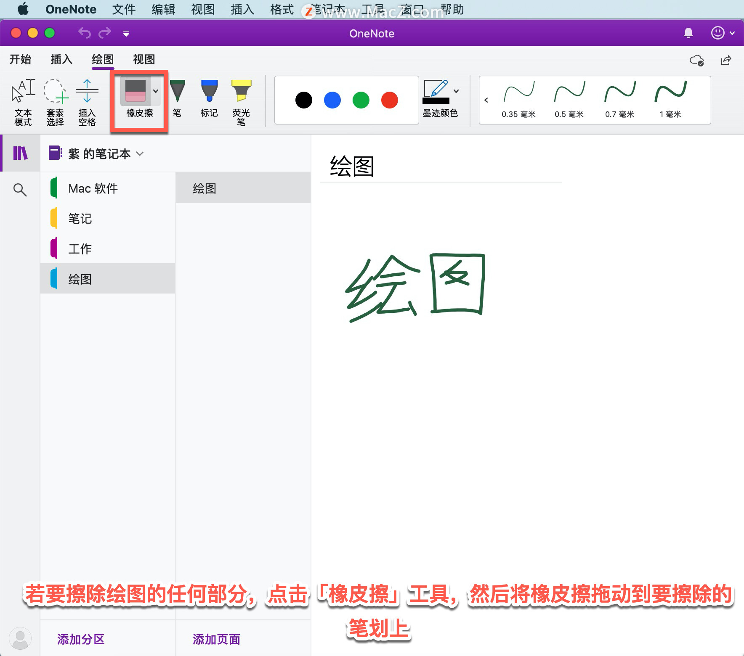Open the Mac 软件 section
The height and width of the screenshot is (656, 744).
(x=108, y=188)
